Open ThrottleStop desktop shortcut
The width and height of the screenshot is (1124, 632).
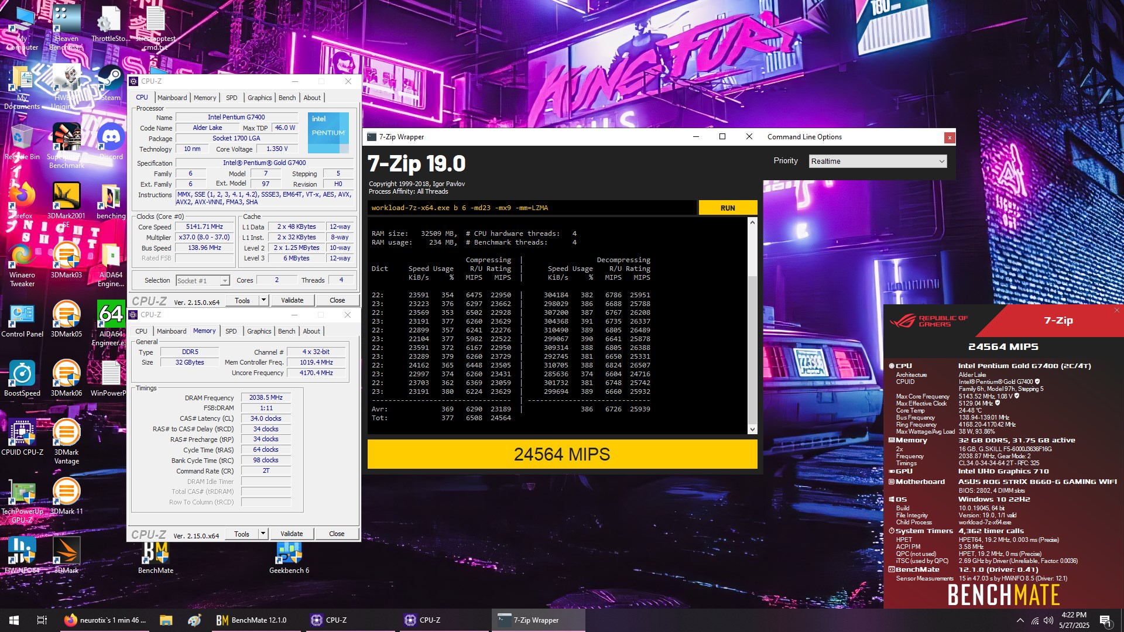click(111, 23)
